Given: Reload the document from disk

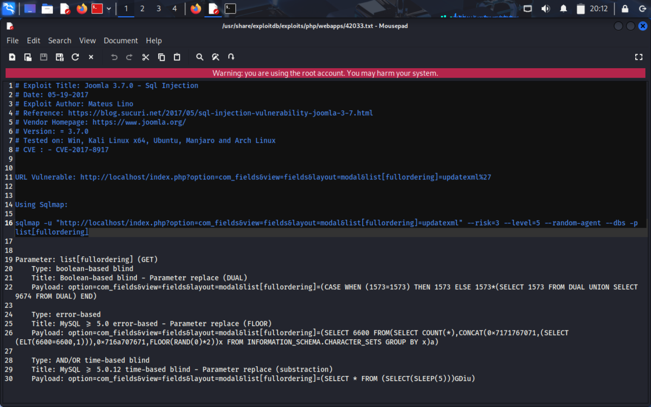Looking at the screenshot, I should 75,57.
